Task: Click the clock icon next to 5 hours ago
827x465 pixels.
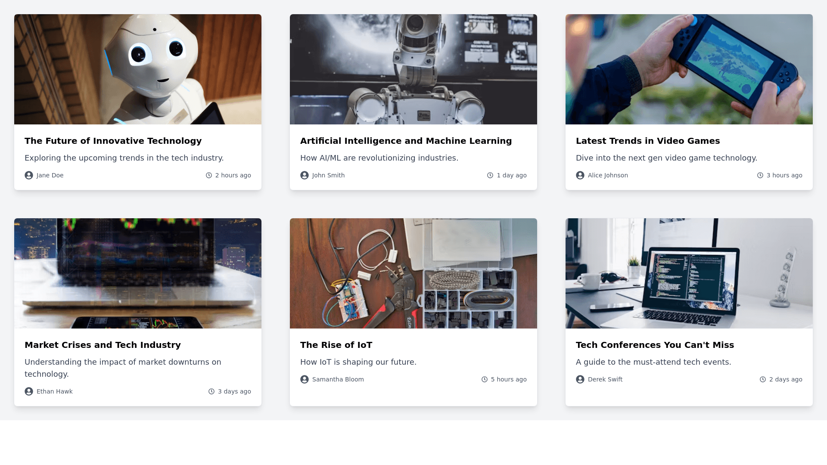Action: tap(485, 379)
